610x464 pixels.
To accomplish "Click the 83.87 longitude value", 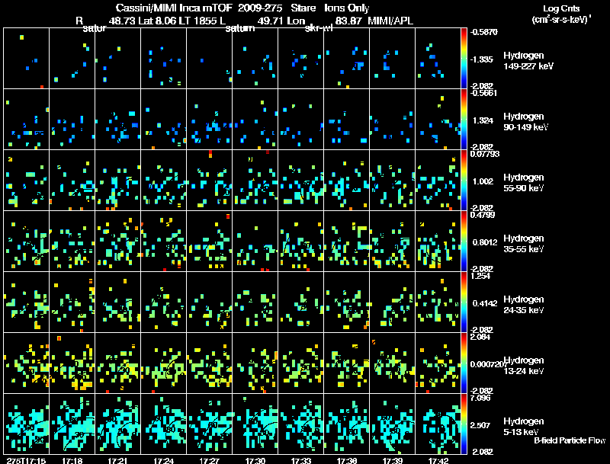I will click(x=348, y=21).
